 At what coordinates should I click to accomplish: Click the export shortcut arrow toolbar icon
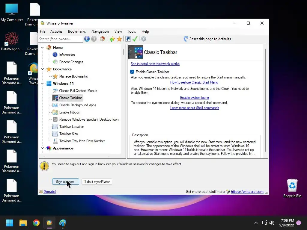click(x=128, y=39)
